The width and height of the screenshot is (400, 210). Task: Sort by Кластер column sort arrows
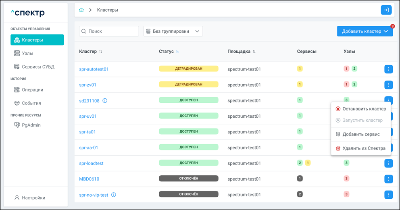[x=101, y=52]
